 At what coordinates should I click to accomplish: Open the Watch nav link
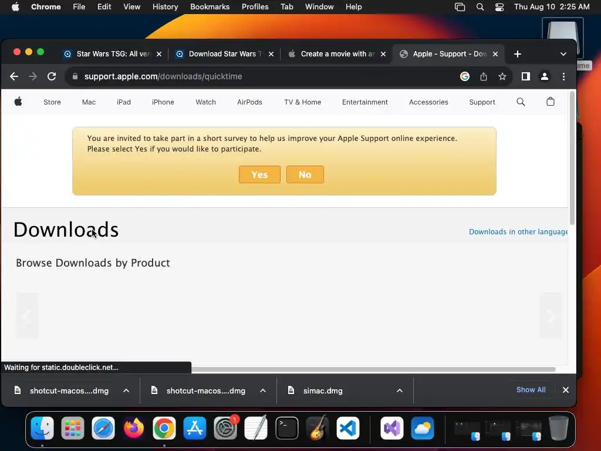(x=206, y=102)
